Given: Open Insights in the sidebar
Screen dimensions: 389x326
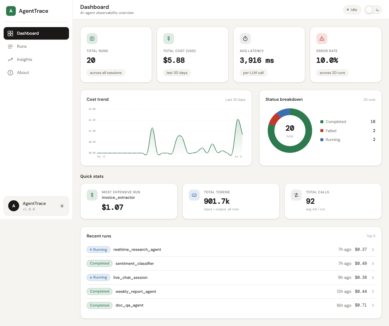Looking at the screenshot, I should tap(36, 59).
